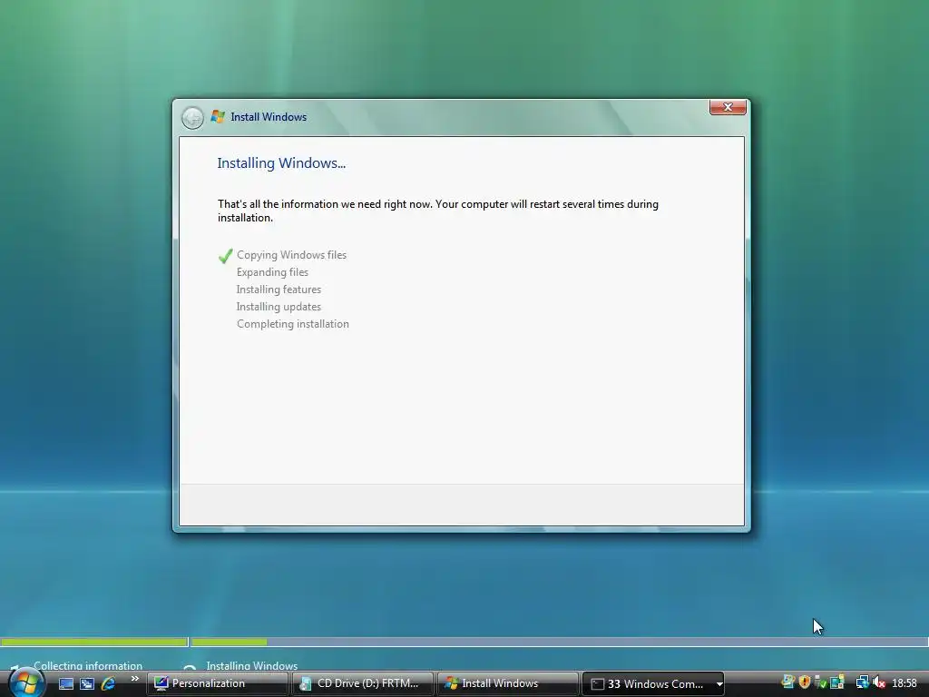Switch to Install Windows taskbar button

pos(507,684)
